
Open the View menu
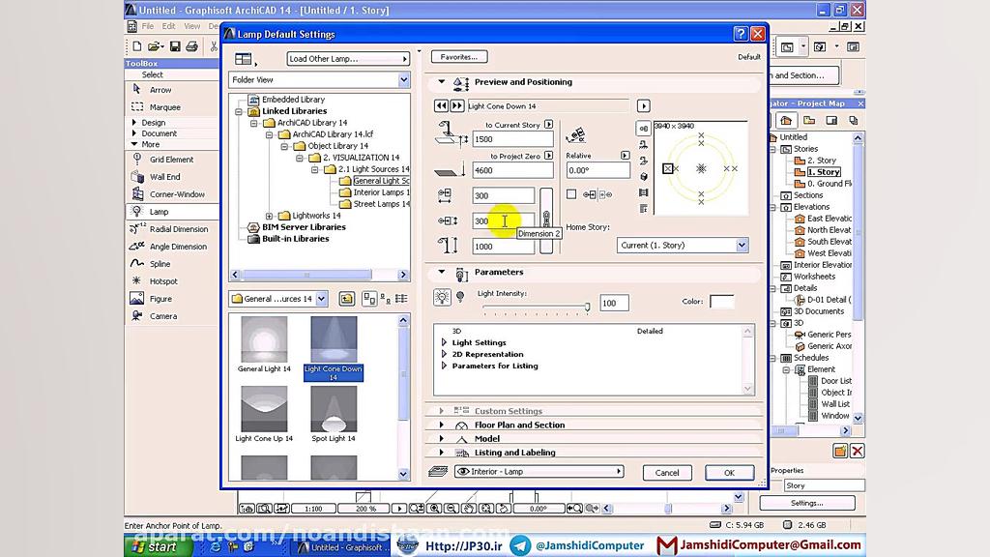[192, 26]
